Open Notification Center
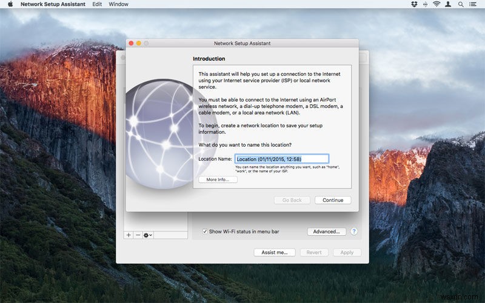 473,4
